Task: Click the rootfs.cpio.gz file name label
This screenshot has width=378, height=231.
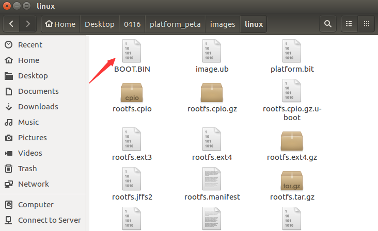Action: pyautogui.click(x=212, y=109)
